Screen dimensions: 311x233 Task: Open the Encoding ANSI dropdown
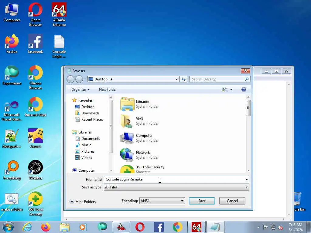[x=162, y=201]
